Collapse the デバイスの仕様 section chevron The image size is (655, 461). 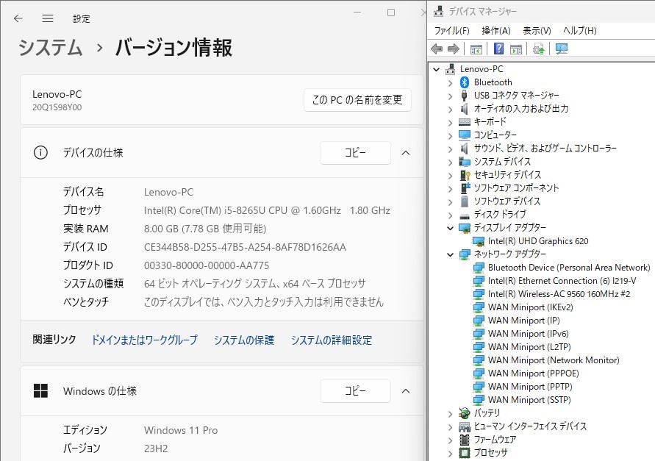pyautogui.click(x=406, y=153)
